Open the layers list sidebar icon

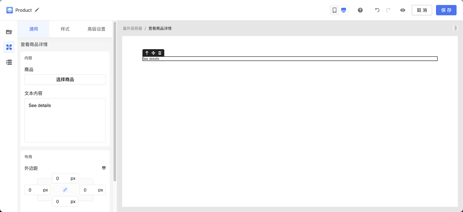tap(9, 62)
